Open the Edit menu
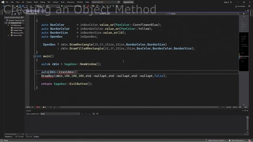 12,2
